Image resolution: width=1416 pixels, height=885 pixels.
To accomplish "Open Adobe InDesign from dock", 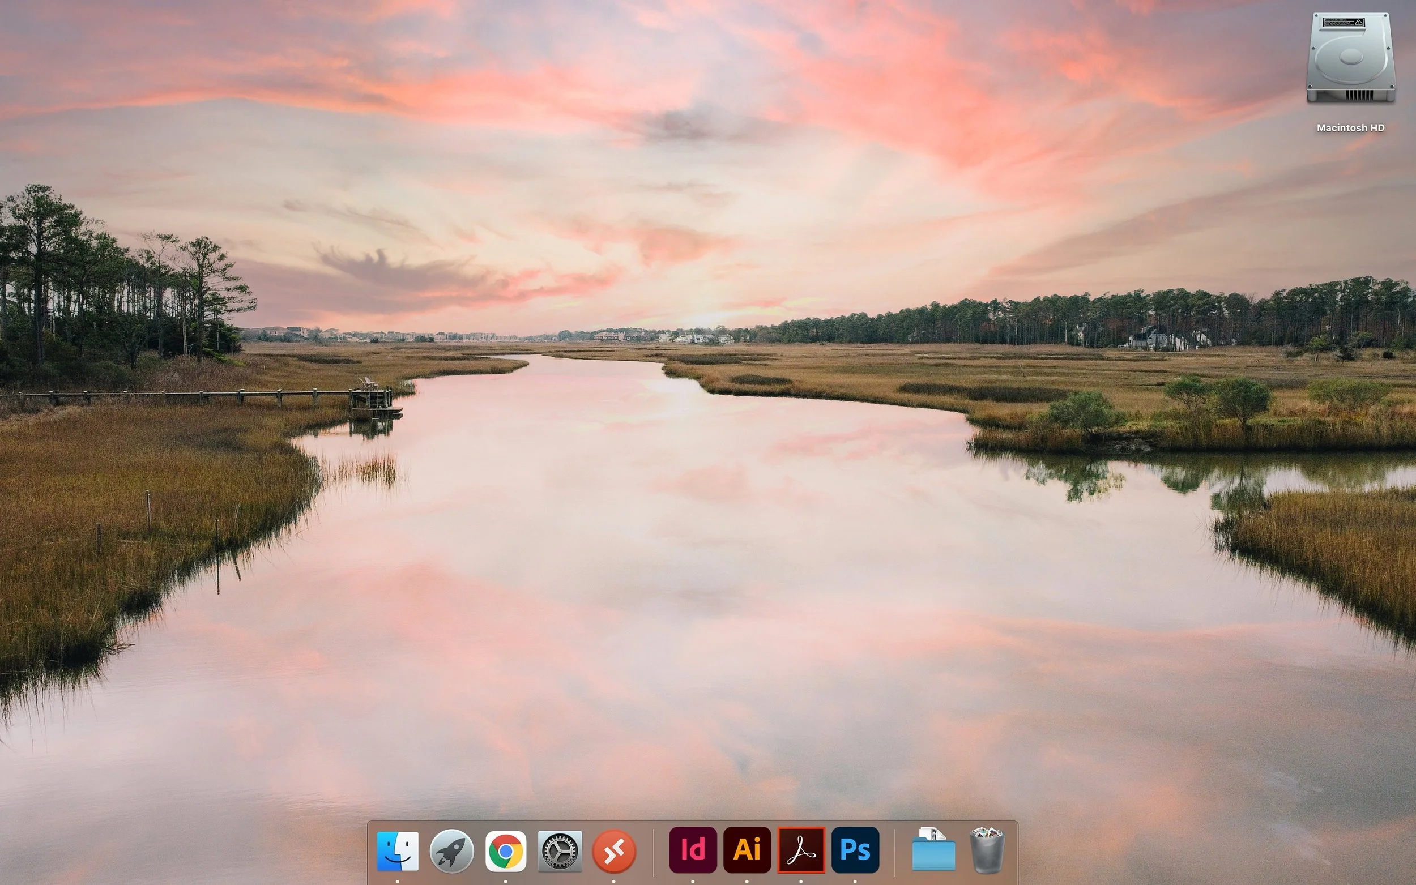I will (x=693, y=849).
